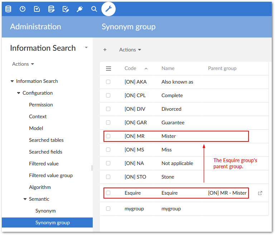
Task: Open the magnifier search icon
Action: [x=94, y=9]
